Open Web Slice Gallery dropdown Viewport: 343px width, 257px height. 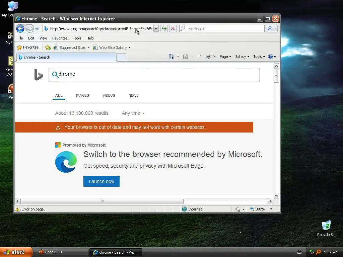click(112, 48)
